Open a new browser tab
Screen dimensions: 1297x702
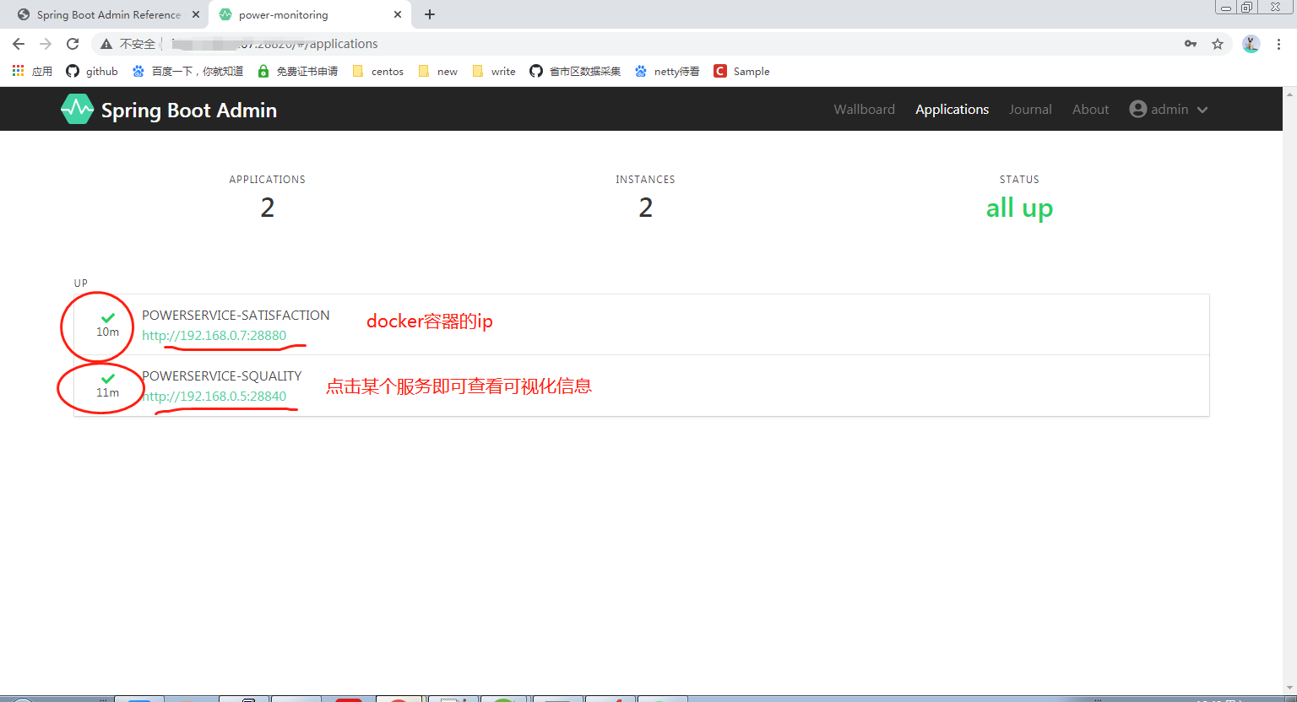[x=430, y=14]
